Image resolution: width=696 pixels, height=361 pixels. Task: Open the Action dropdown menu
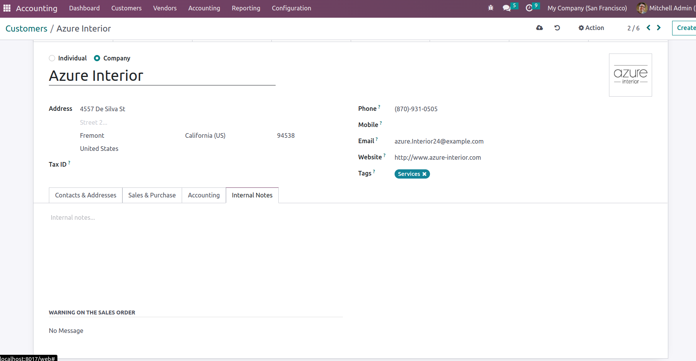click(591, 28)
